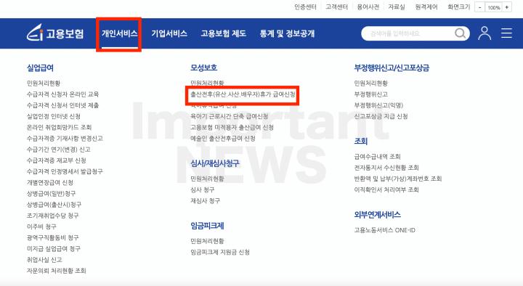Open 취업사실 신고
Viewport: 523px width, 286px height.
(x=44, y=259)
